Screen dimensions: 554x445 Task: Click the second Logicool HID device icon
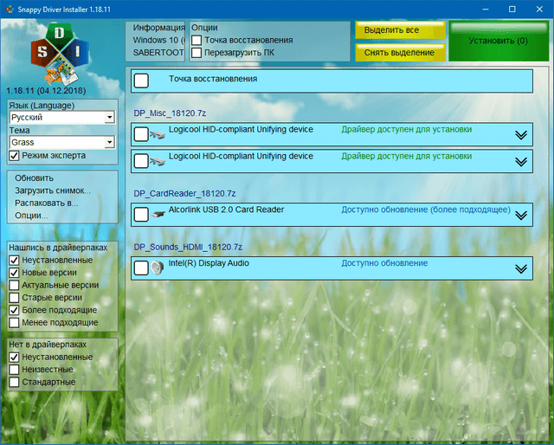(x=158, y=161)
